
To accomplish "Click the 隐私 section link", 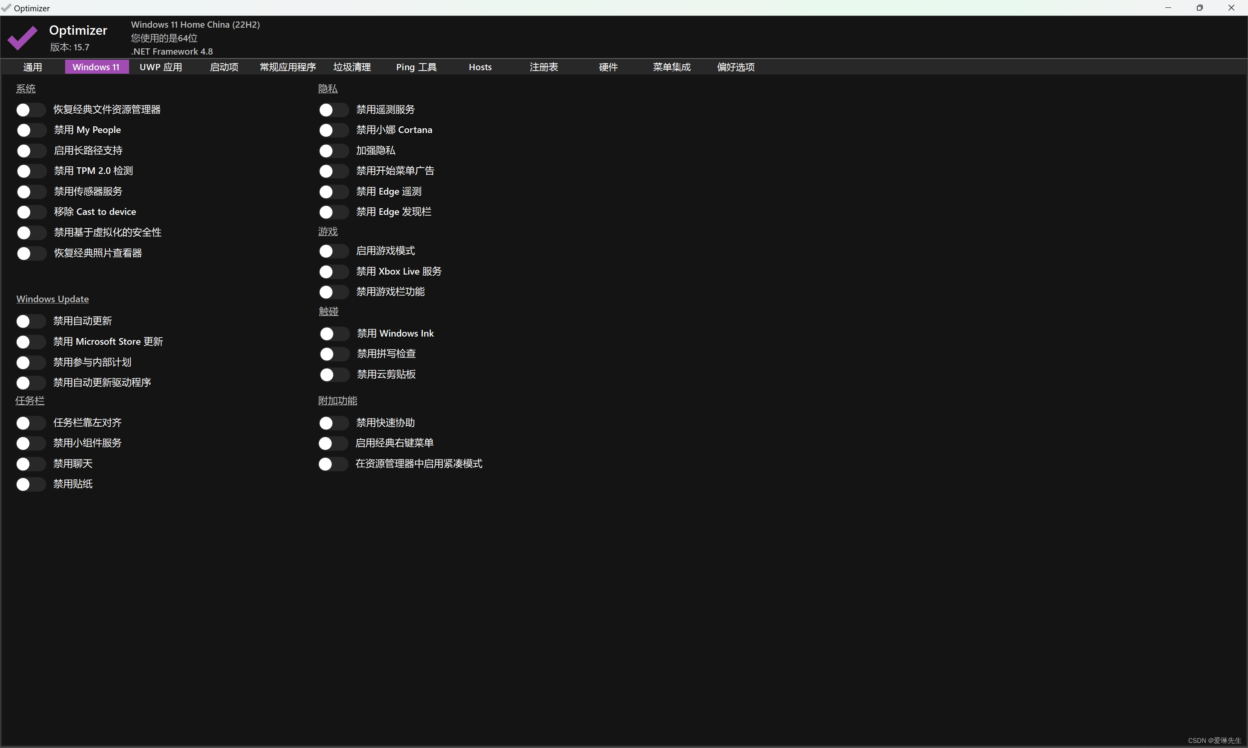I will 328,89.
